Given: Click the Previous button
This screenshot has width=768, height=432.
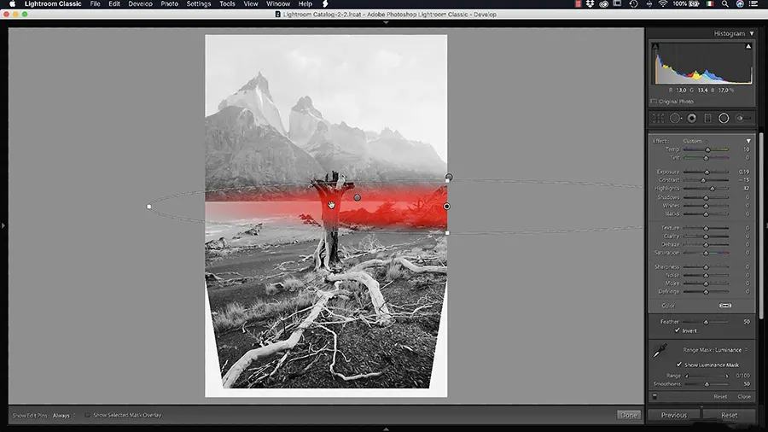Looking at the screenshot, I should (673, 415).
